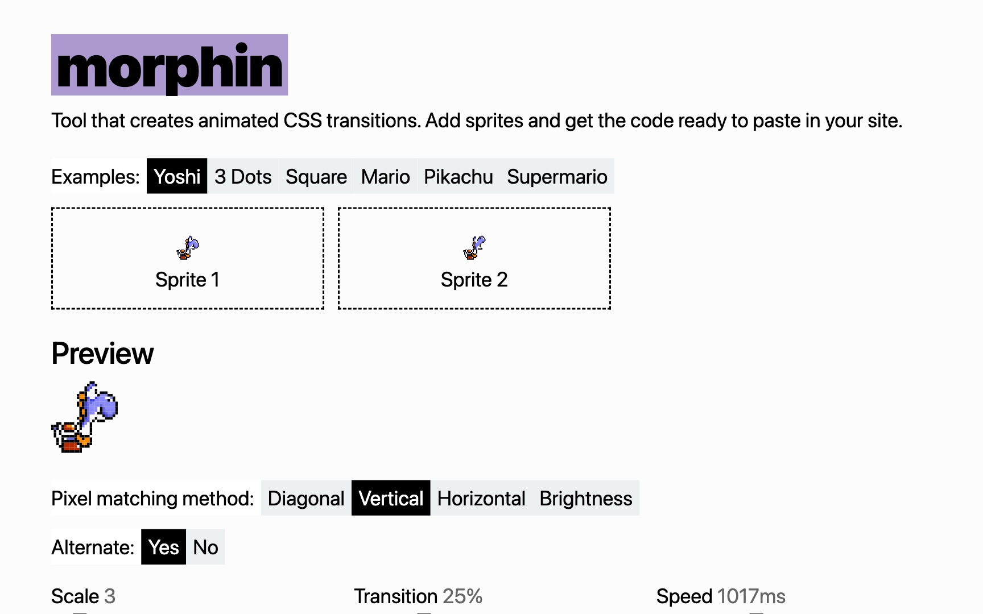Load the 3 Dots example
Screen dimensions: 983x614
tap(243, 176)
